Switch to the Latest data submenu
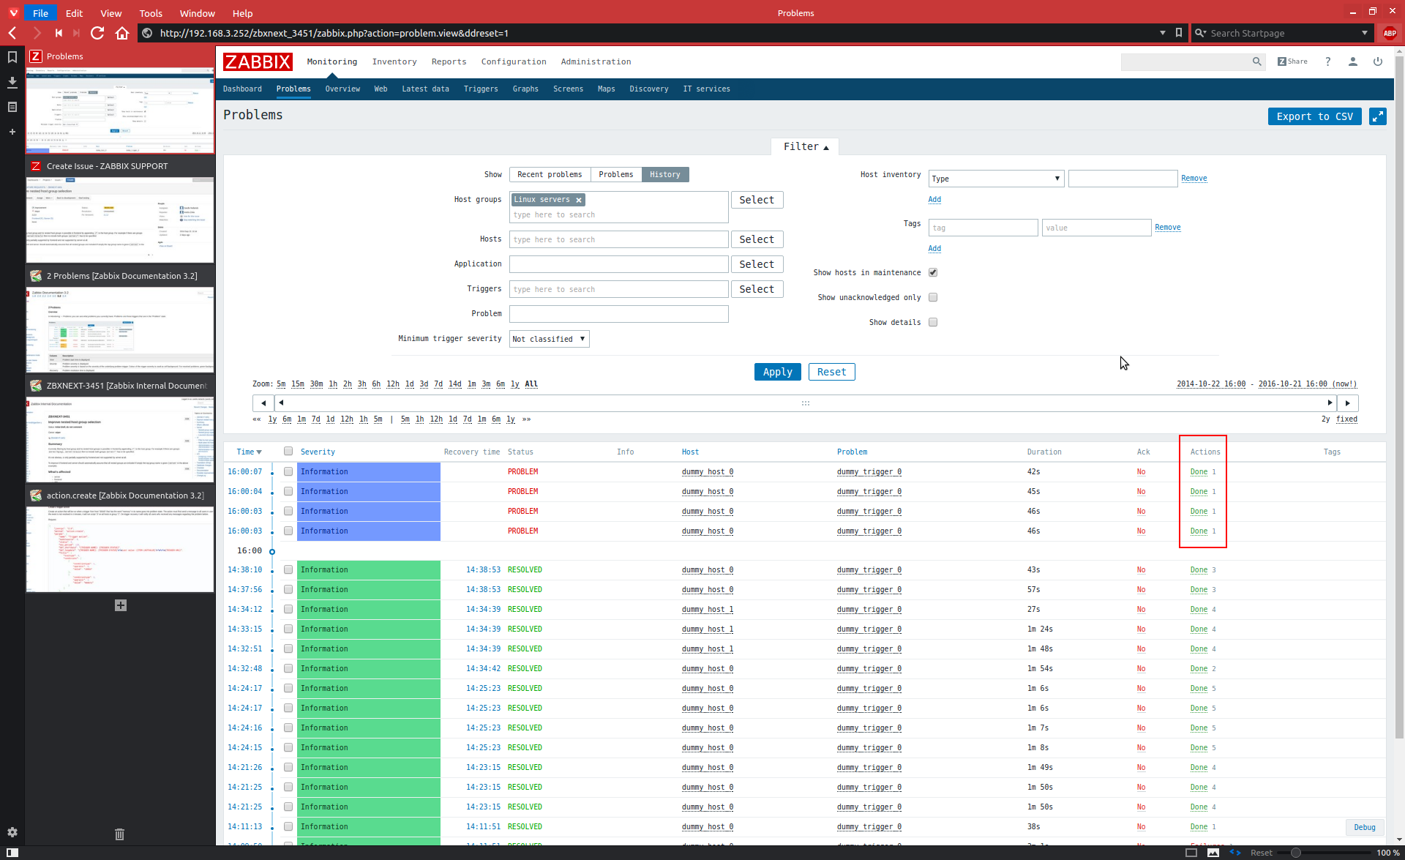1405x860 pixels. (425, 89)
